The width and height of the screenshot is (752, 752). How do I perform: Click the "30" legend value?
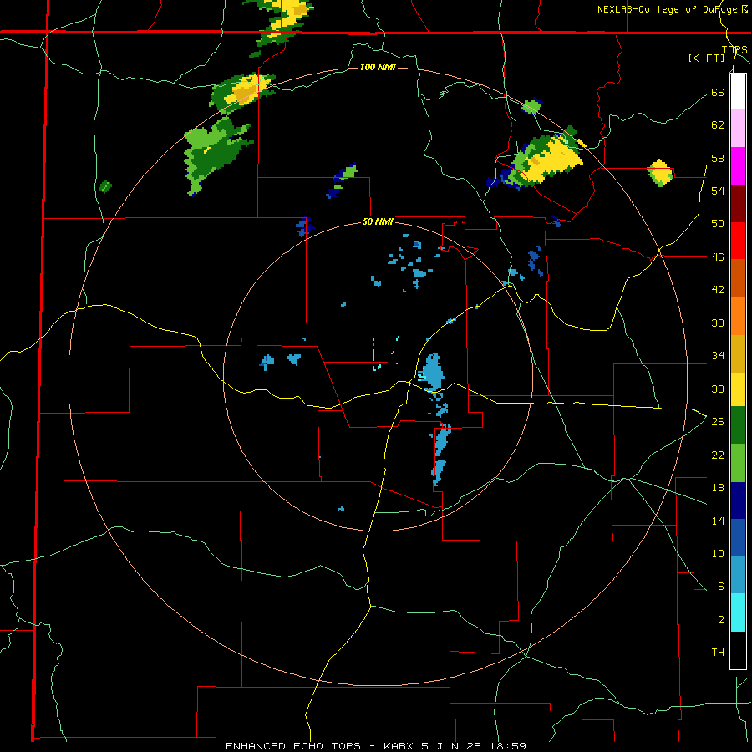718,389
